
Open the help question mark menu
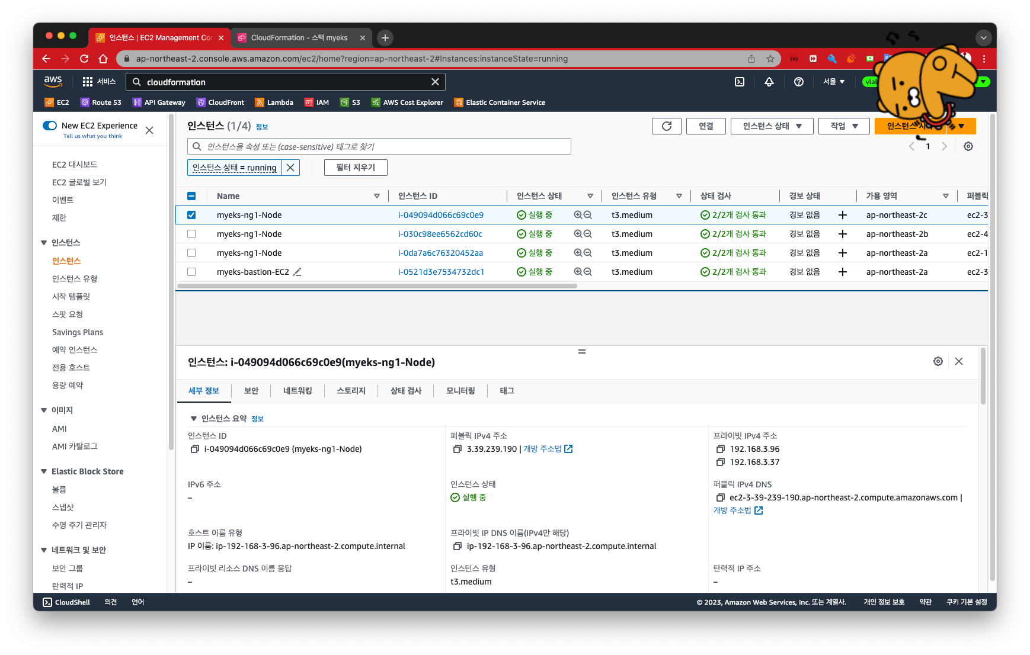[x=799, y=82]
